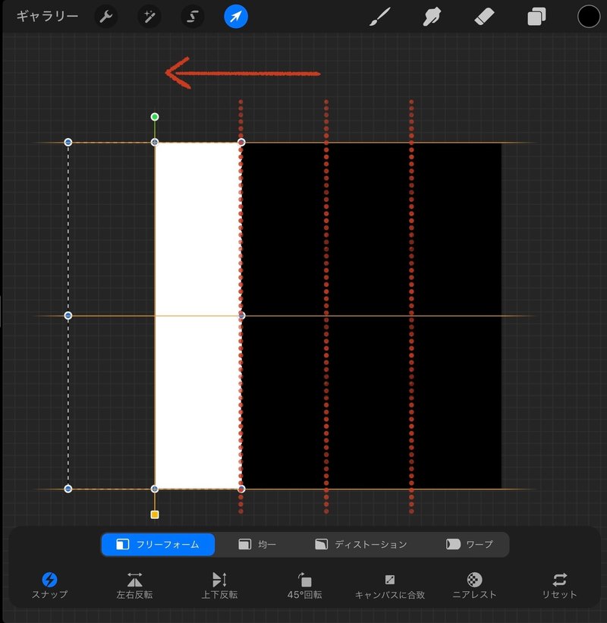This screenshot has height=623, width=607.
Task: Open the Actions wrench menu
Action: coord(105,16)
